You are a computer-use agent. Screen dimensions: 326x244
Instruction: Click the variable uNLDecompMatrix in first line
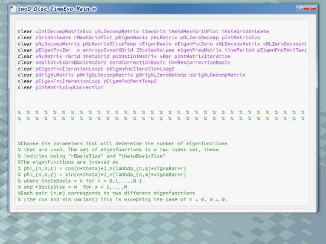pos(117,31)
